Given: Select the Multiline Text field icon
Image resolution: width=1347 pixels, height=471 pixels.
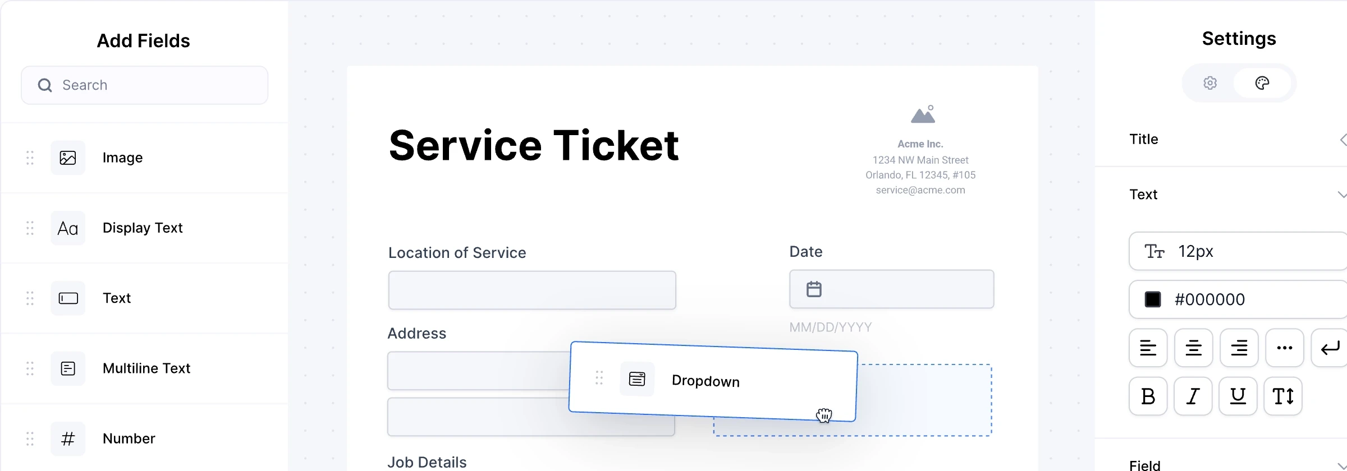Looking at the screenshot, I should [x=67, y=368].
